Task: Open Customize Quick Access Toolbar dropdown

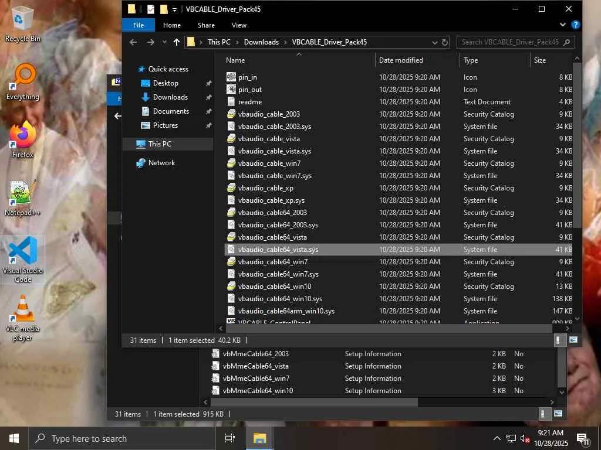Action: (x=174, y=9)
